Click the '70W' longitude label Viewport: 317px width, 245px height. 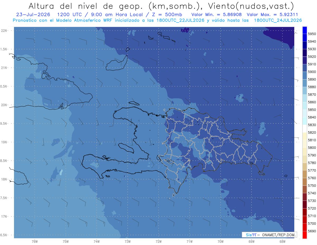click(x=221, y=242)
